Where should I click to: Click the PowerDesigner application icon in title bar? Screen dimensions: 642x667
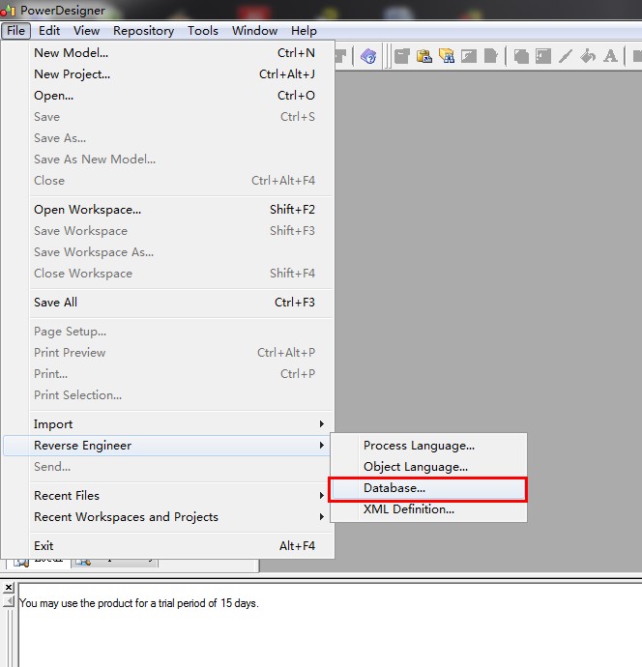[8, 10]
